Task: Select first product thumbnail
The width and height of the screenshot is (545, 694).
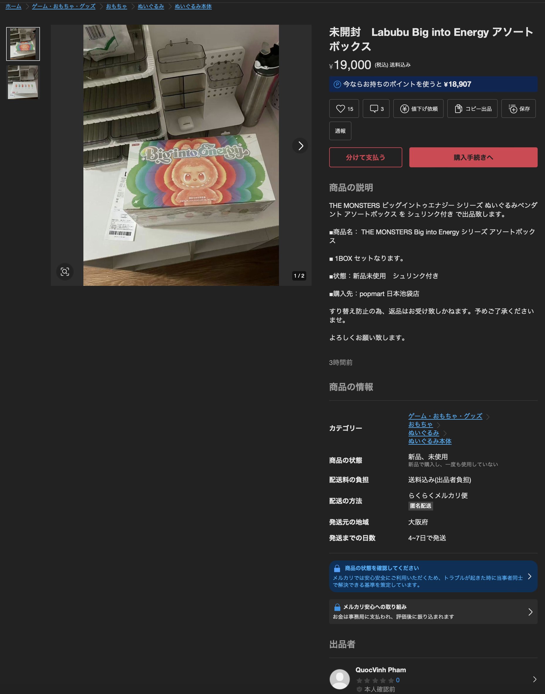Action: click(23, 44)
